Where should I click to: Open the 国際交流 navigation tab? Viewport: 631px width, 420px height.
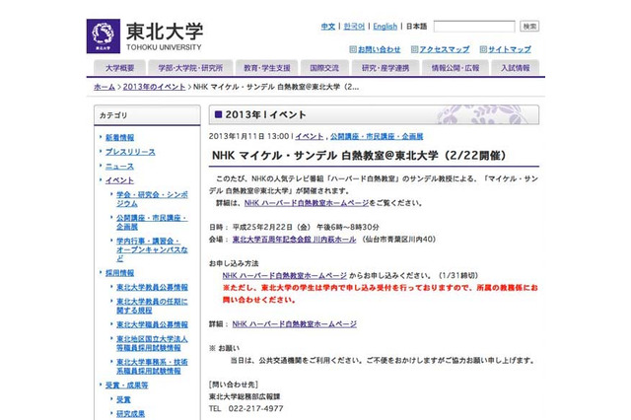click(324, 68)
